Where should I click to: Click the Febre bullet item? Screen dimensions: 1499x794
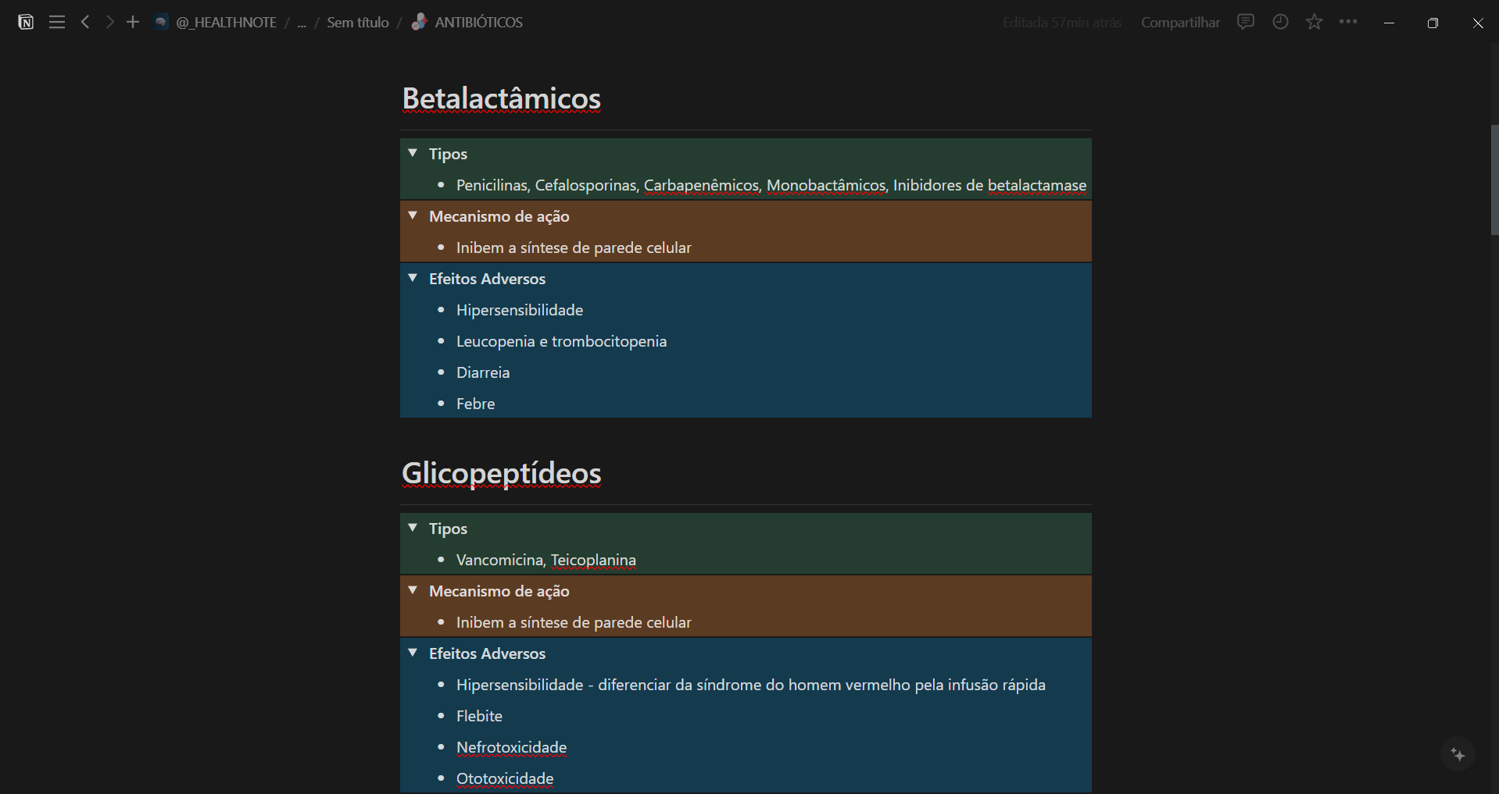click(475, 404)
